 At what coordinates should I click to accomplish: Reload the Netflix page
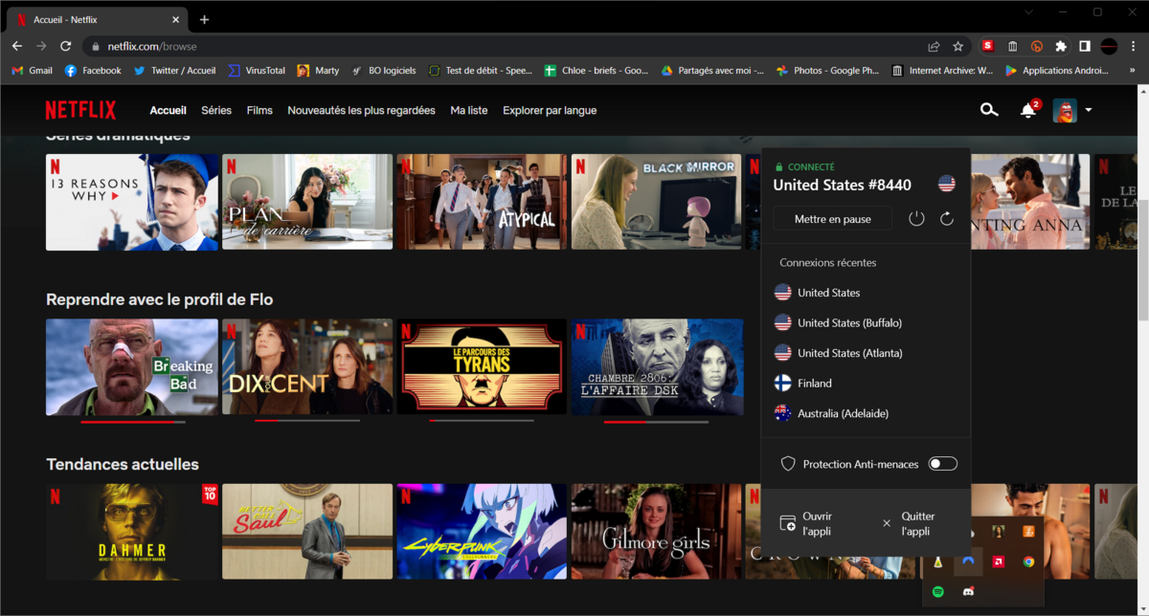click(66, 46)
